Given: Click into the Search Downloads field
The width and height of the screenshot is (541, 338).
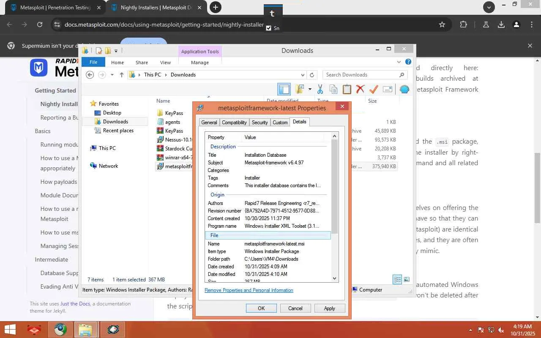Looking at the screenshot, I should pos(362,75).
